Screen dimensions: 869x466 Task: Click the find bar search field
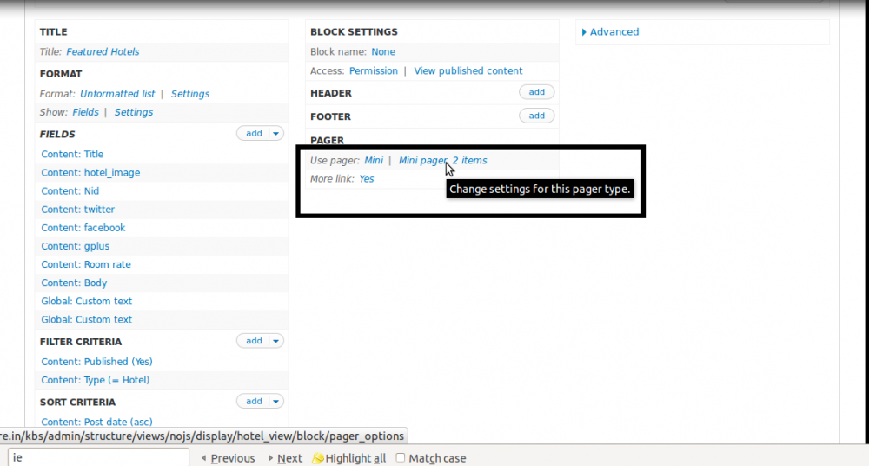97,458
